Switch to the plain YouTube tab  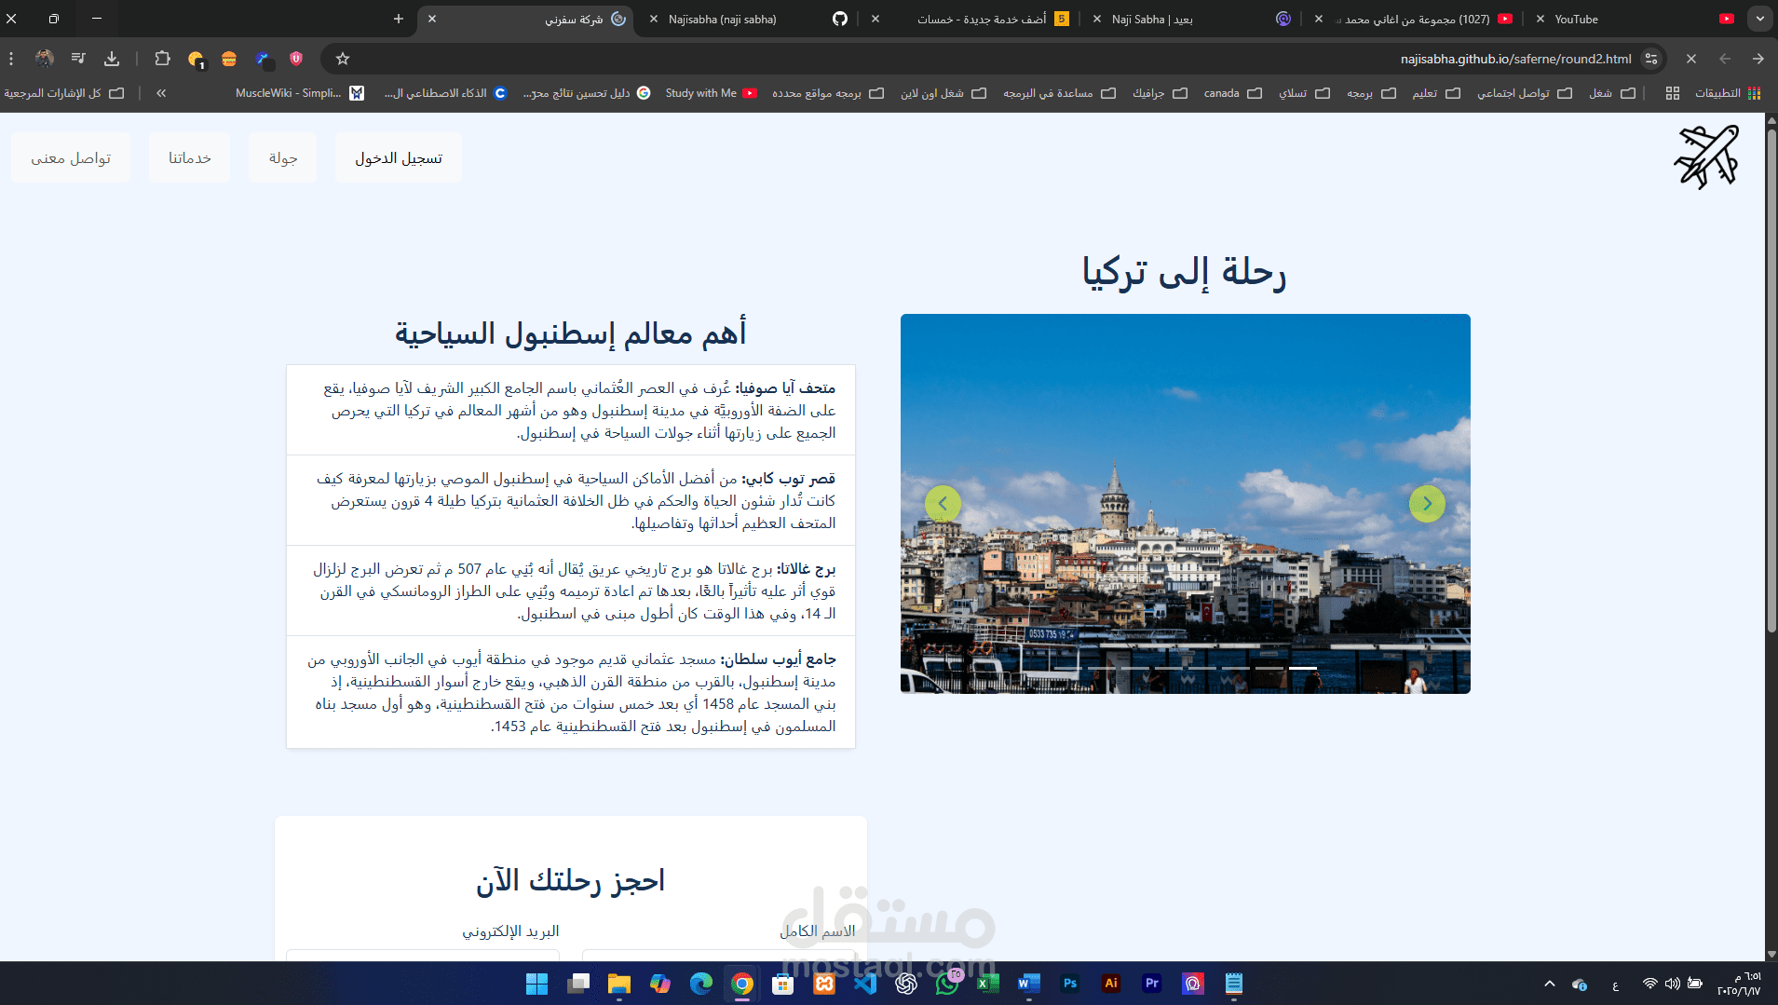coord(1635,19)
